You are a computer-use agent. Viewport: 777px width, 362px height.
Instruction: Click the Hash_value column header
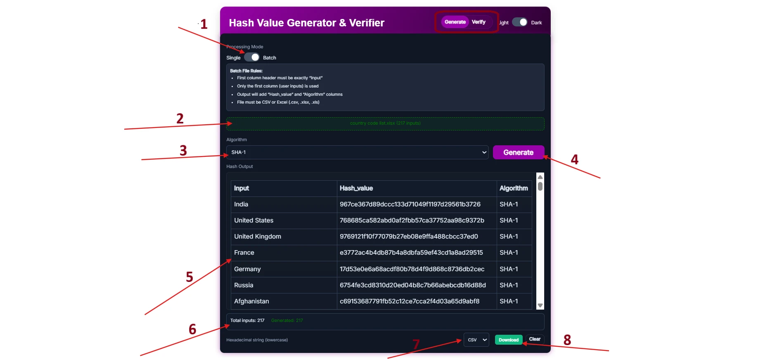pos(417,188)
